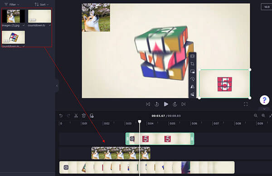This screenshot has height=176, width=272.
Task: Click the mute icon on countdown clip
Action: pos(132,139)
